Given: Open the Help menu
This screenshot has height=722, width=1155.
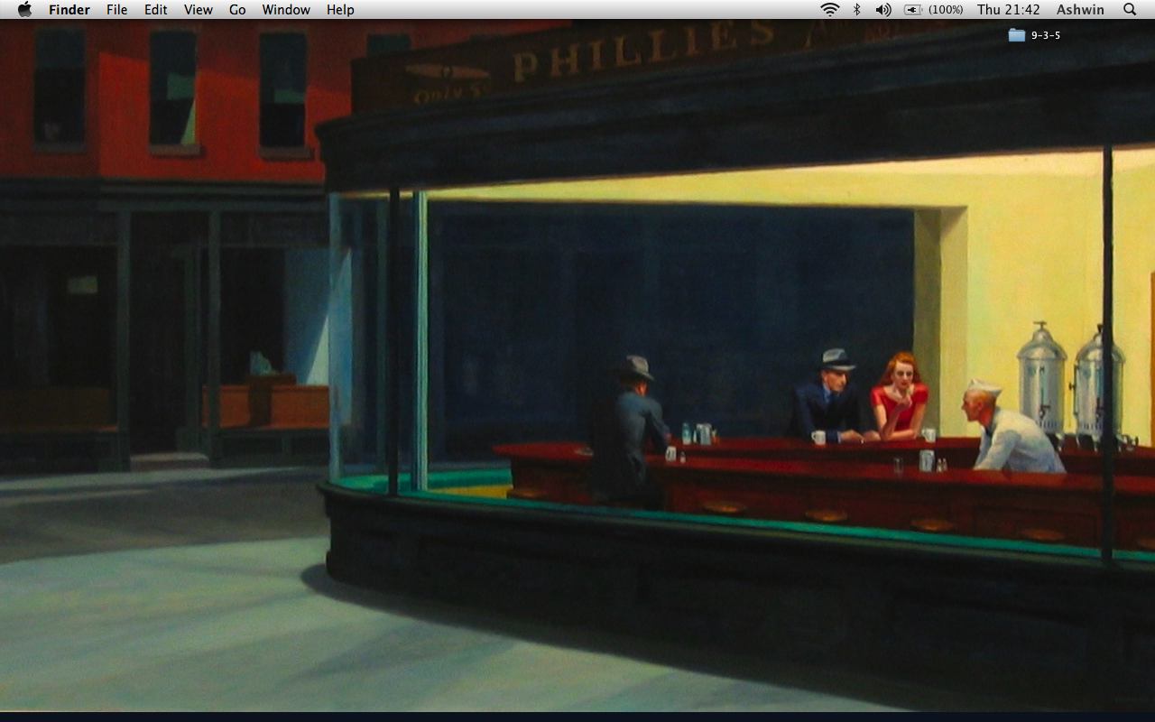Looking at the screenshot, I should (x=340, y=10).
